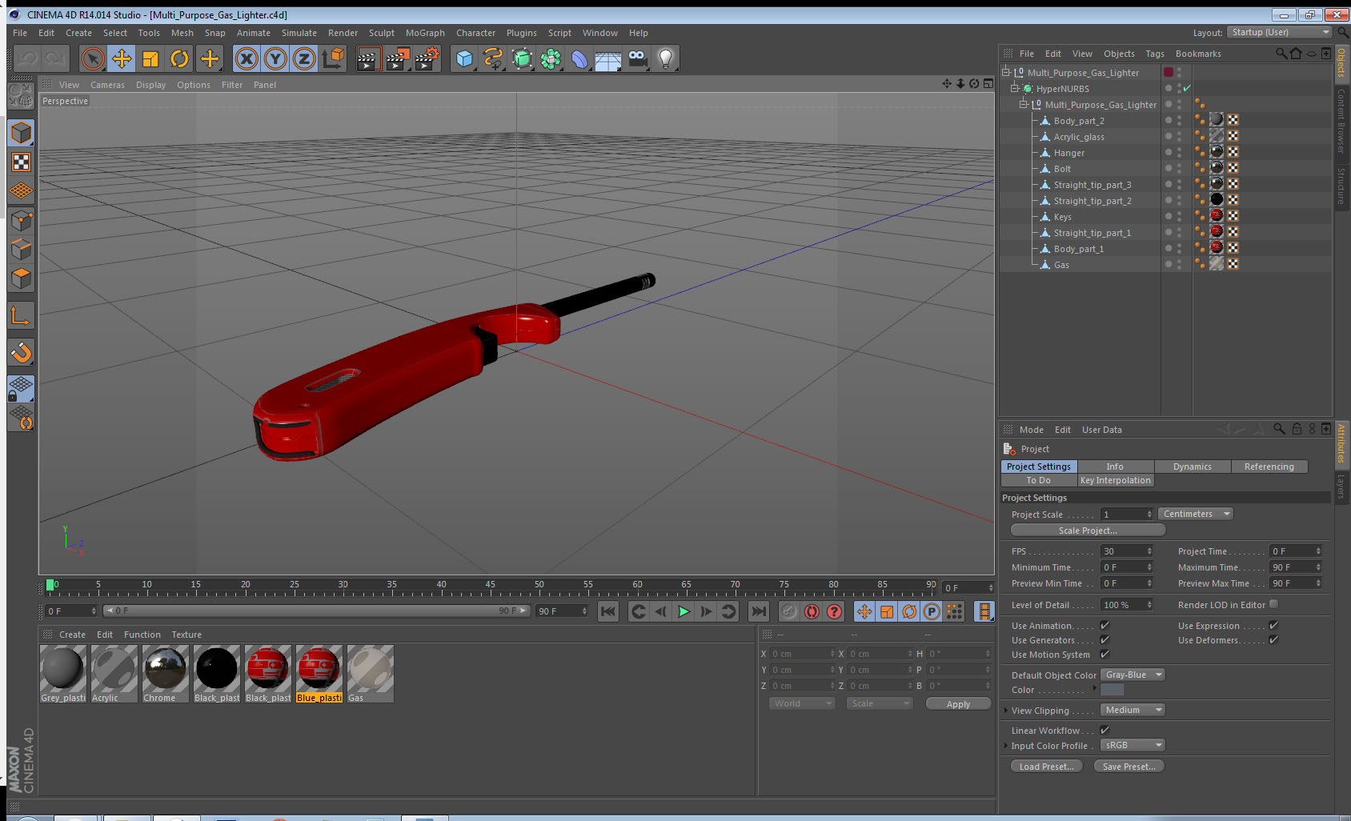This screenshot has height=821, width=1351.
Task: Click Apply in coordinates panel
Action: [958, 704]
